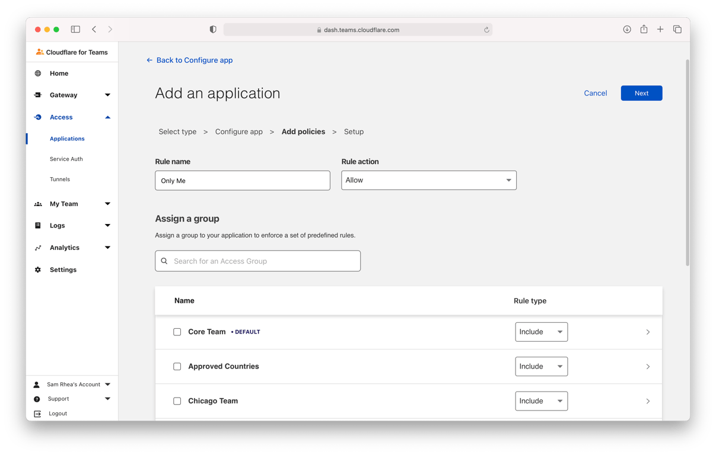716x455 pixels.
Task: Show the tab overview icon
Action: tap(677, 29)
